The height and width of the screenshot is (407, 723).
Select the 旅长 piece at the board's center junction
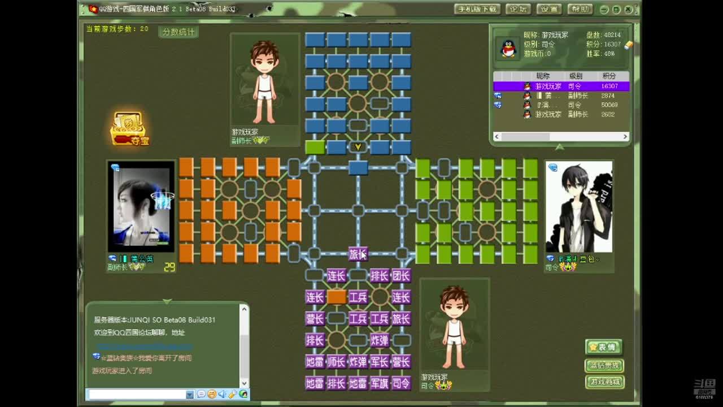point(358,254)
